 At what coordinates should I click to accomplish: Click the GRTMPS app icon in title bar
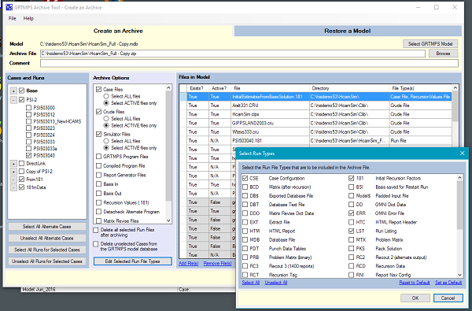point(9,7)
